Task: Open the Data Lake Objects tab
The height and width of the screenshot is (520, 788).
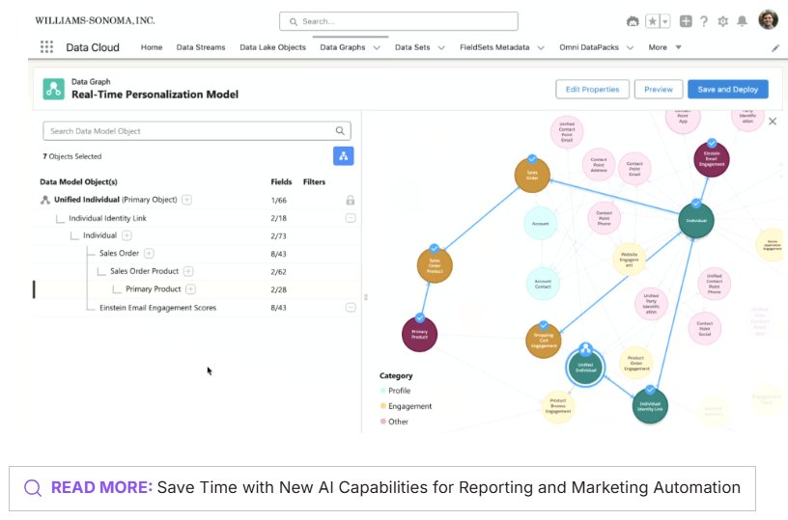Action: click(x=272, y=47)
